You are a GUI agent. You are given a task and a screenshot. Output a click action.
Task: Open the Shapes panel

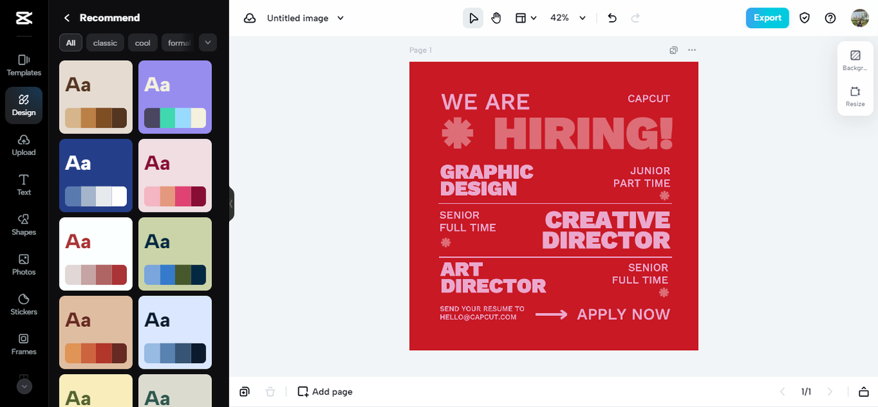click(24, 224)
